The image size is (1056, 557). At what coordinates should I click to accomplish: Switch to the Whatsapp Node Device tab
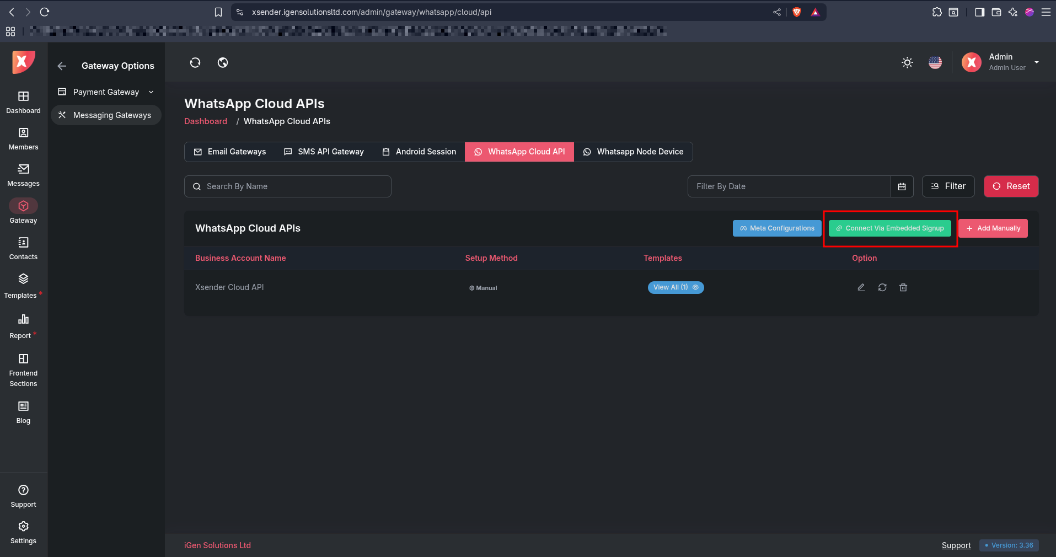click(x=633, y=152)
